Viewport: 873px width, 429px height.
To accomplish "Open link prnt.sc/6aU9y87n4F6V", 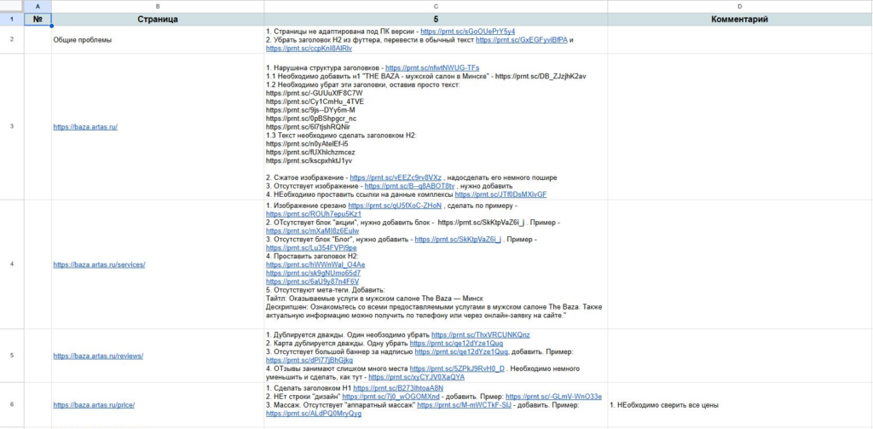I will click(312, 282).
